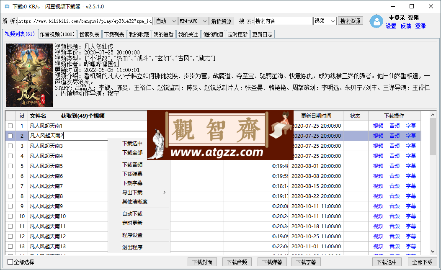441x270 pixels.
Task: Choose 其他清晰度 in context menu
Action: coord(139,202)
